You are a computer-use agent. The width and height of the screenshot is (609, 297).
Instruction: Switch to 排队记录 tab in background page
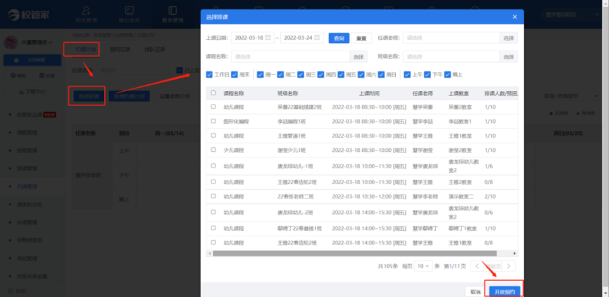pos(154,49)
